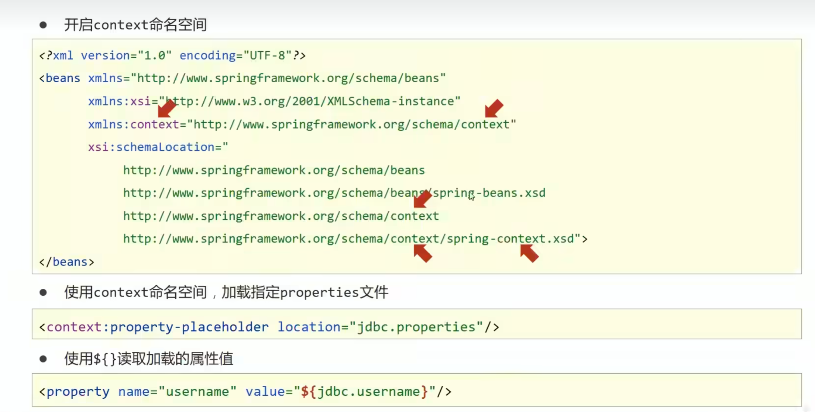Click the xmlns:context springframework URL

351,124
